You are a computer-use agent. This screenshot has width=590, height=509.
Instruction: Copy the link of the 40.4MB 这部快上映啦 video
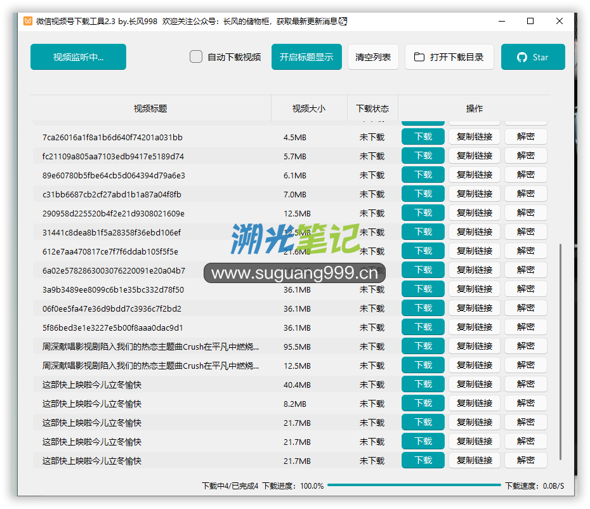pyautogui.click(x=475, y=385)
